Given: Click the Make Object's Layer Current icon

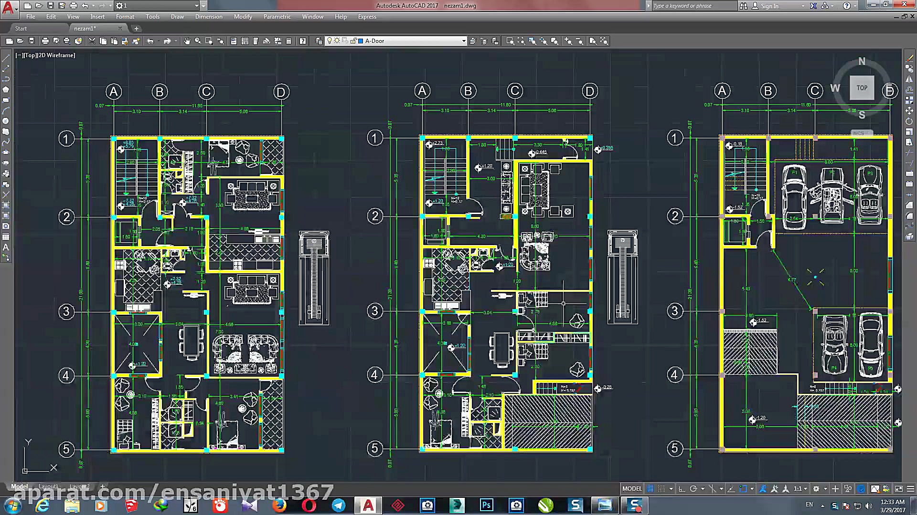Looking at the screenshot, I should (x=473, y=41).
